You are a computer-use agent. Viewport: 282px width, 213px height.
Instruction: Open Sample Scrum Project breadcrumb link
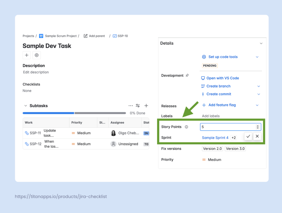tap(61, 36)
